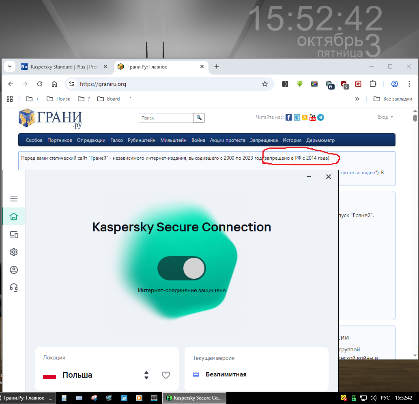Open Все закладки folder
Image resolution: width=419 pixels, height=404 pixels.
click(393, 99)
